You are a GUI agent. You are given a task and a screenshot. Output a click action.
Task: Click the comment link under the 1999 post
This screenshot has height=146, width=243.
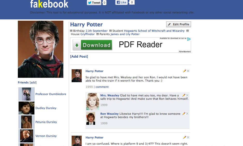coord(102,87)
